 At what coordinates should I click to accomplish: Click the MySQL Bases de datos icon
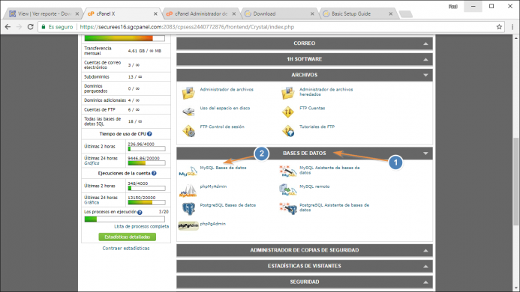tap(188, 171)
